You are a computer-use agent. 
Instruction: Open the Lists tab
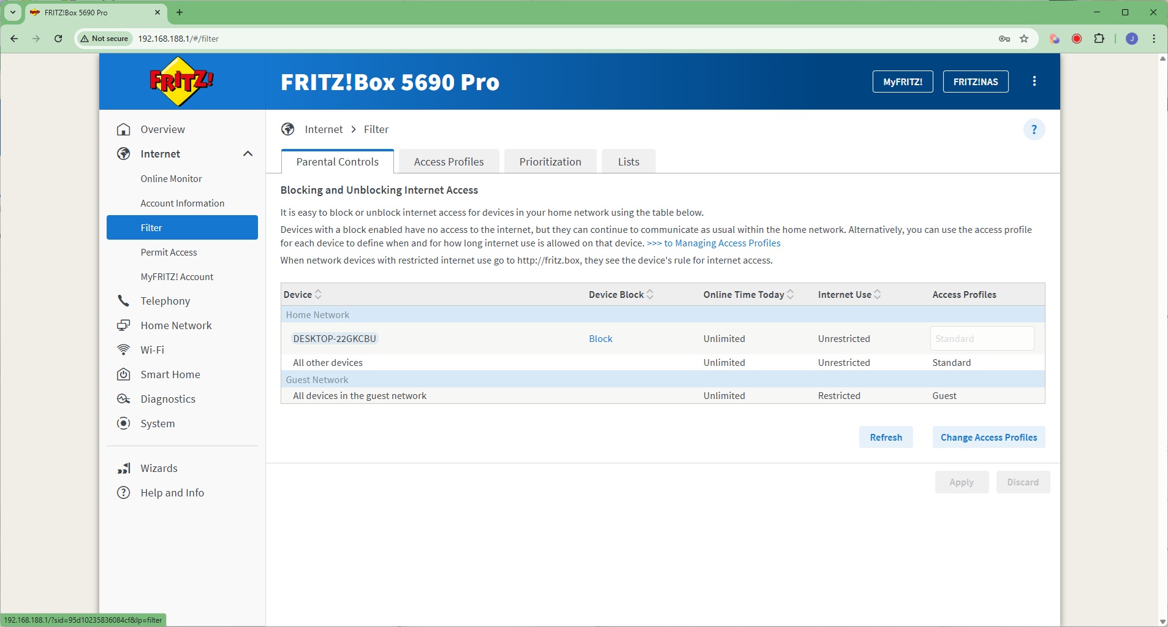[628, 162]
